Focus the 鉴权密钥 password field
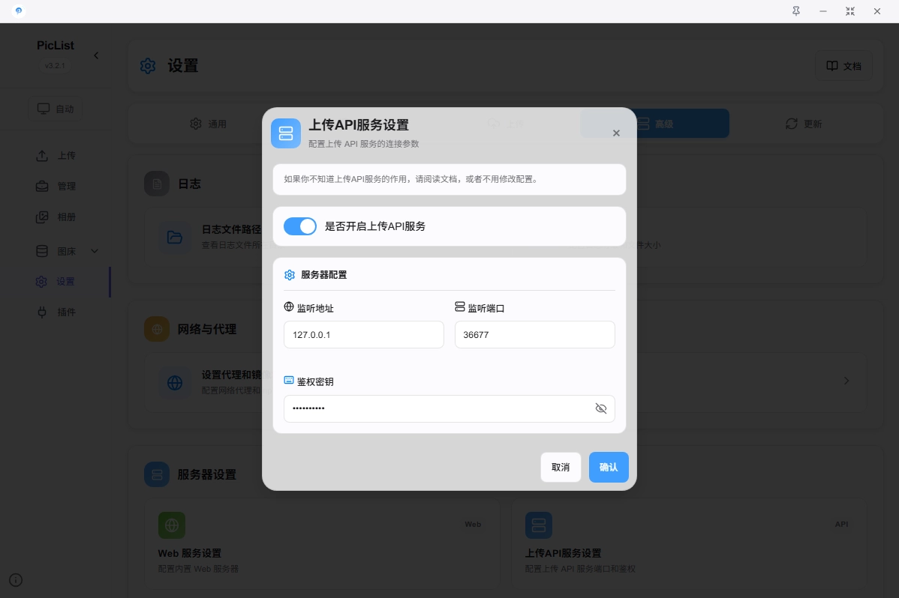Screen dimensions: 899x598 tap(435, 408)
